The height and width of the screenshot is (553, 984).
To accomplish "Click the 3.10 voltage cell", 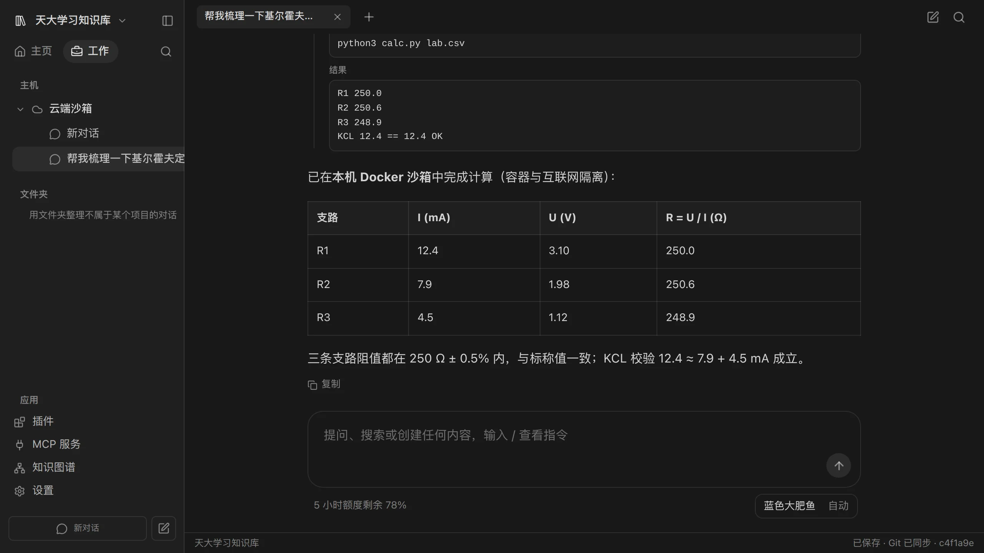I will point(598,251).
